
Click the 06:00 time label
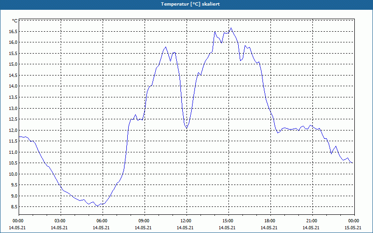pos(103,221)
